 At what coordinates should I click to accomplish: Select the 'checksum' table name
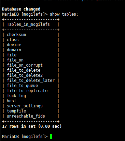pos(16,35)
